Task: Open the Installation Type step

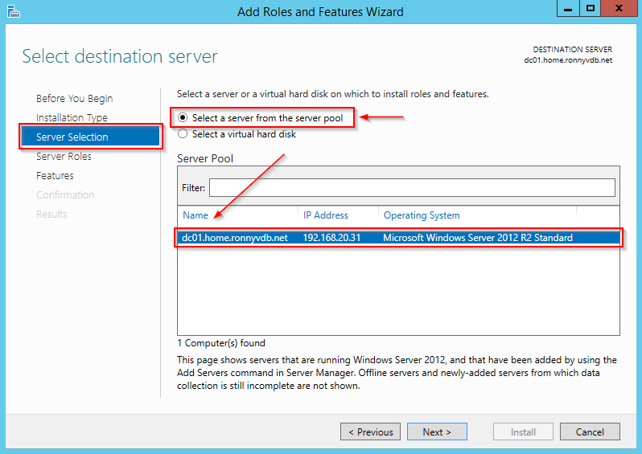Action: [x=72, y=117]
